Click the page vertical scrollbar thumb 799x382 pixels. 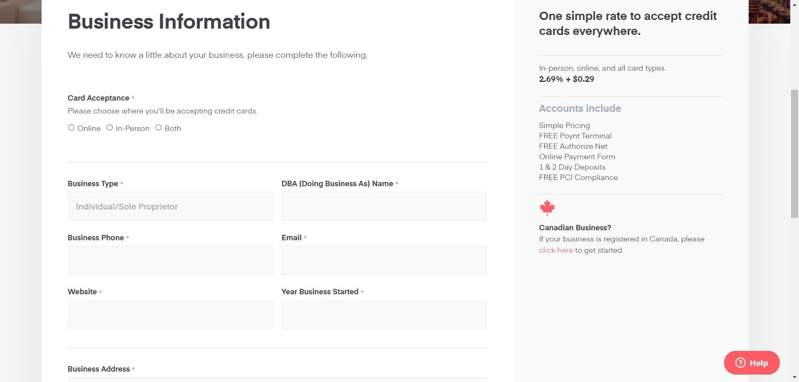(x=795, y=154)
